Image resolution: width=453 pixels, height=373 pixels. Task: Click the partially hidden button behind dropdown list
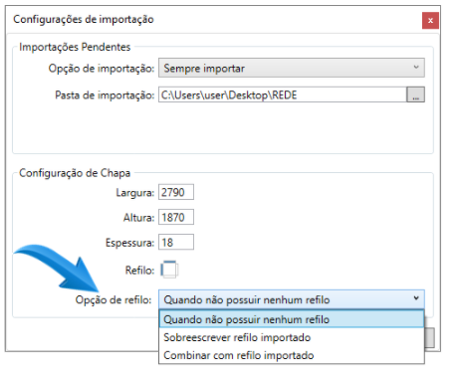(430, 337)
